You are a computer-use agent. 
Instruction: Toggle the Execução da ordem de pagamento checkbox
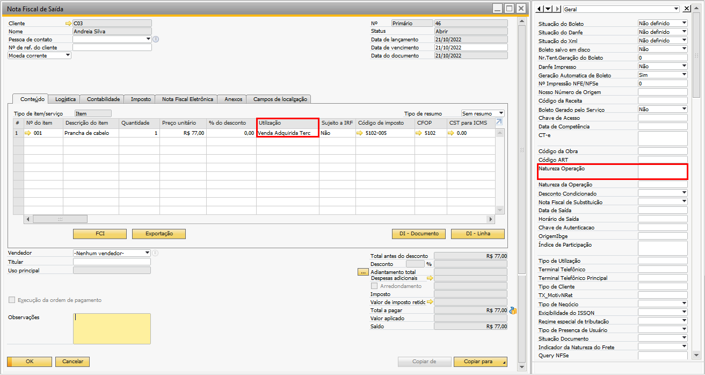[x=12, y=300]
